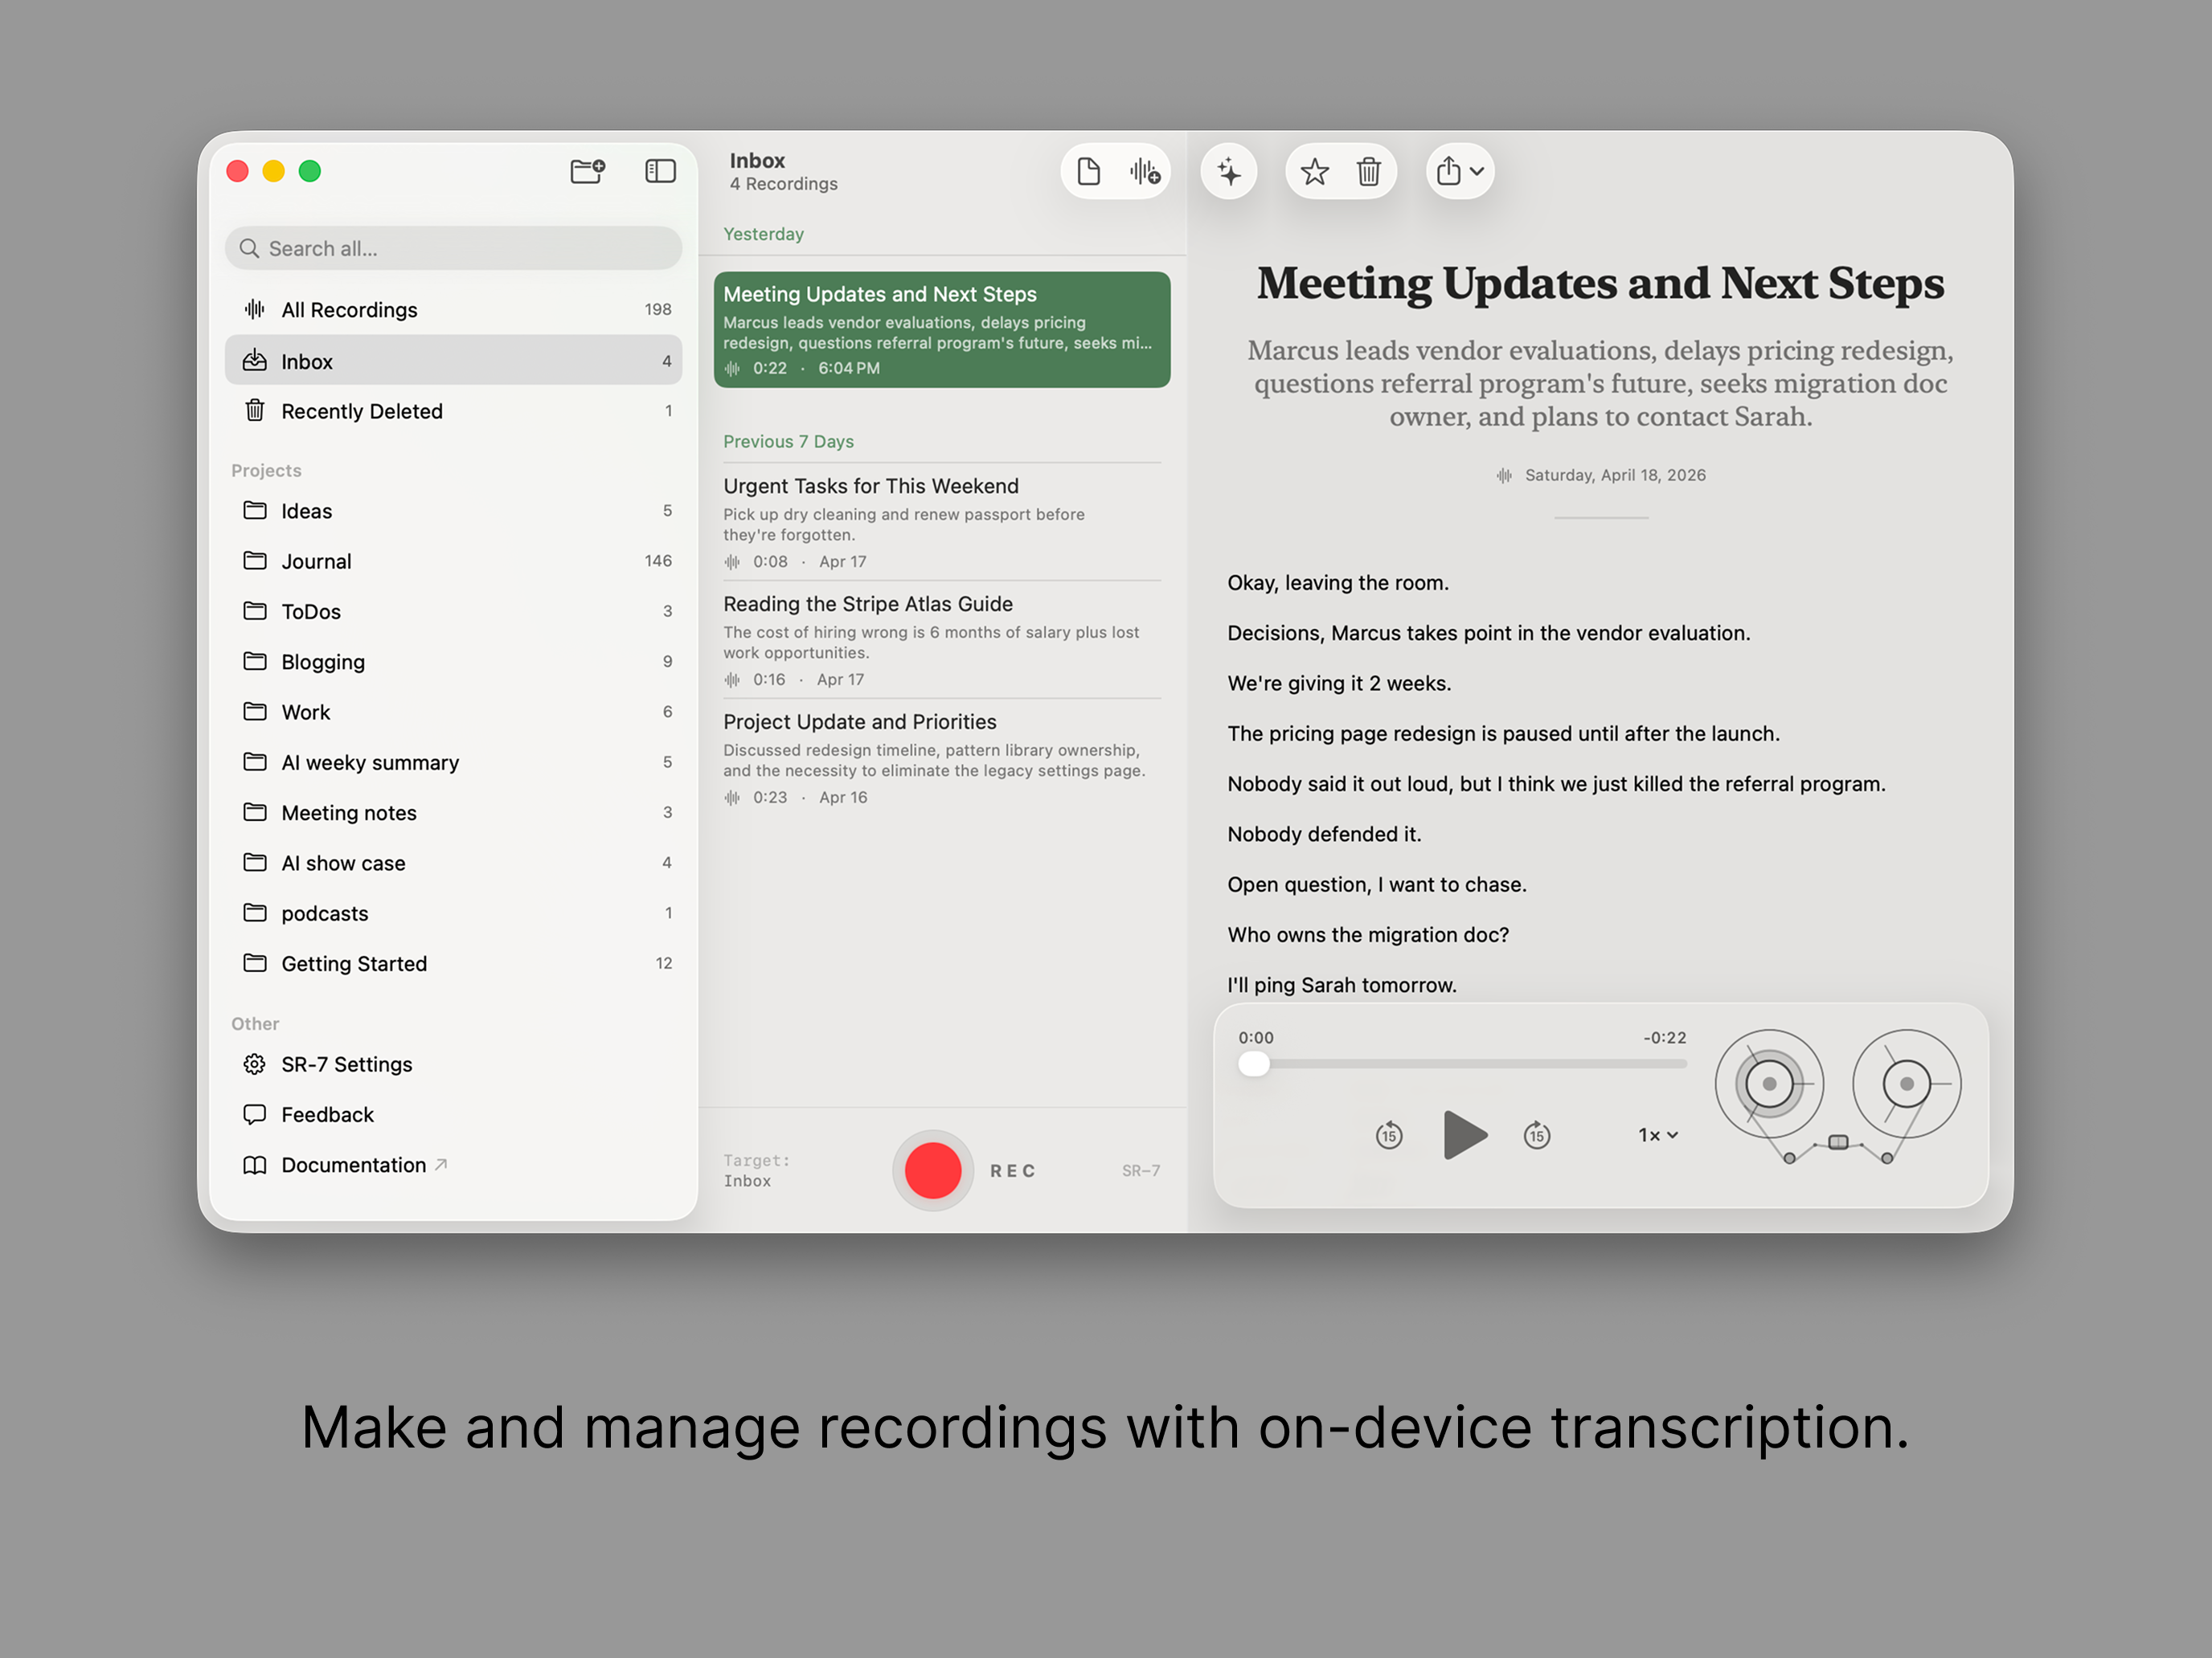The image size is (2212, 1658).
Task: Open the Documentation external link
Action: click(x=453, y=1166)
